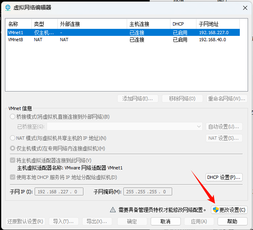Click the 应用(A) button
Image resolution: width=253 pixels, height=230 pixels.
coord(199,221)
